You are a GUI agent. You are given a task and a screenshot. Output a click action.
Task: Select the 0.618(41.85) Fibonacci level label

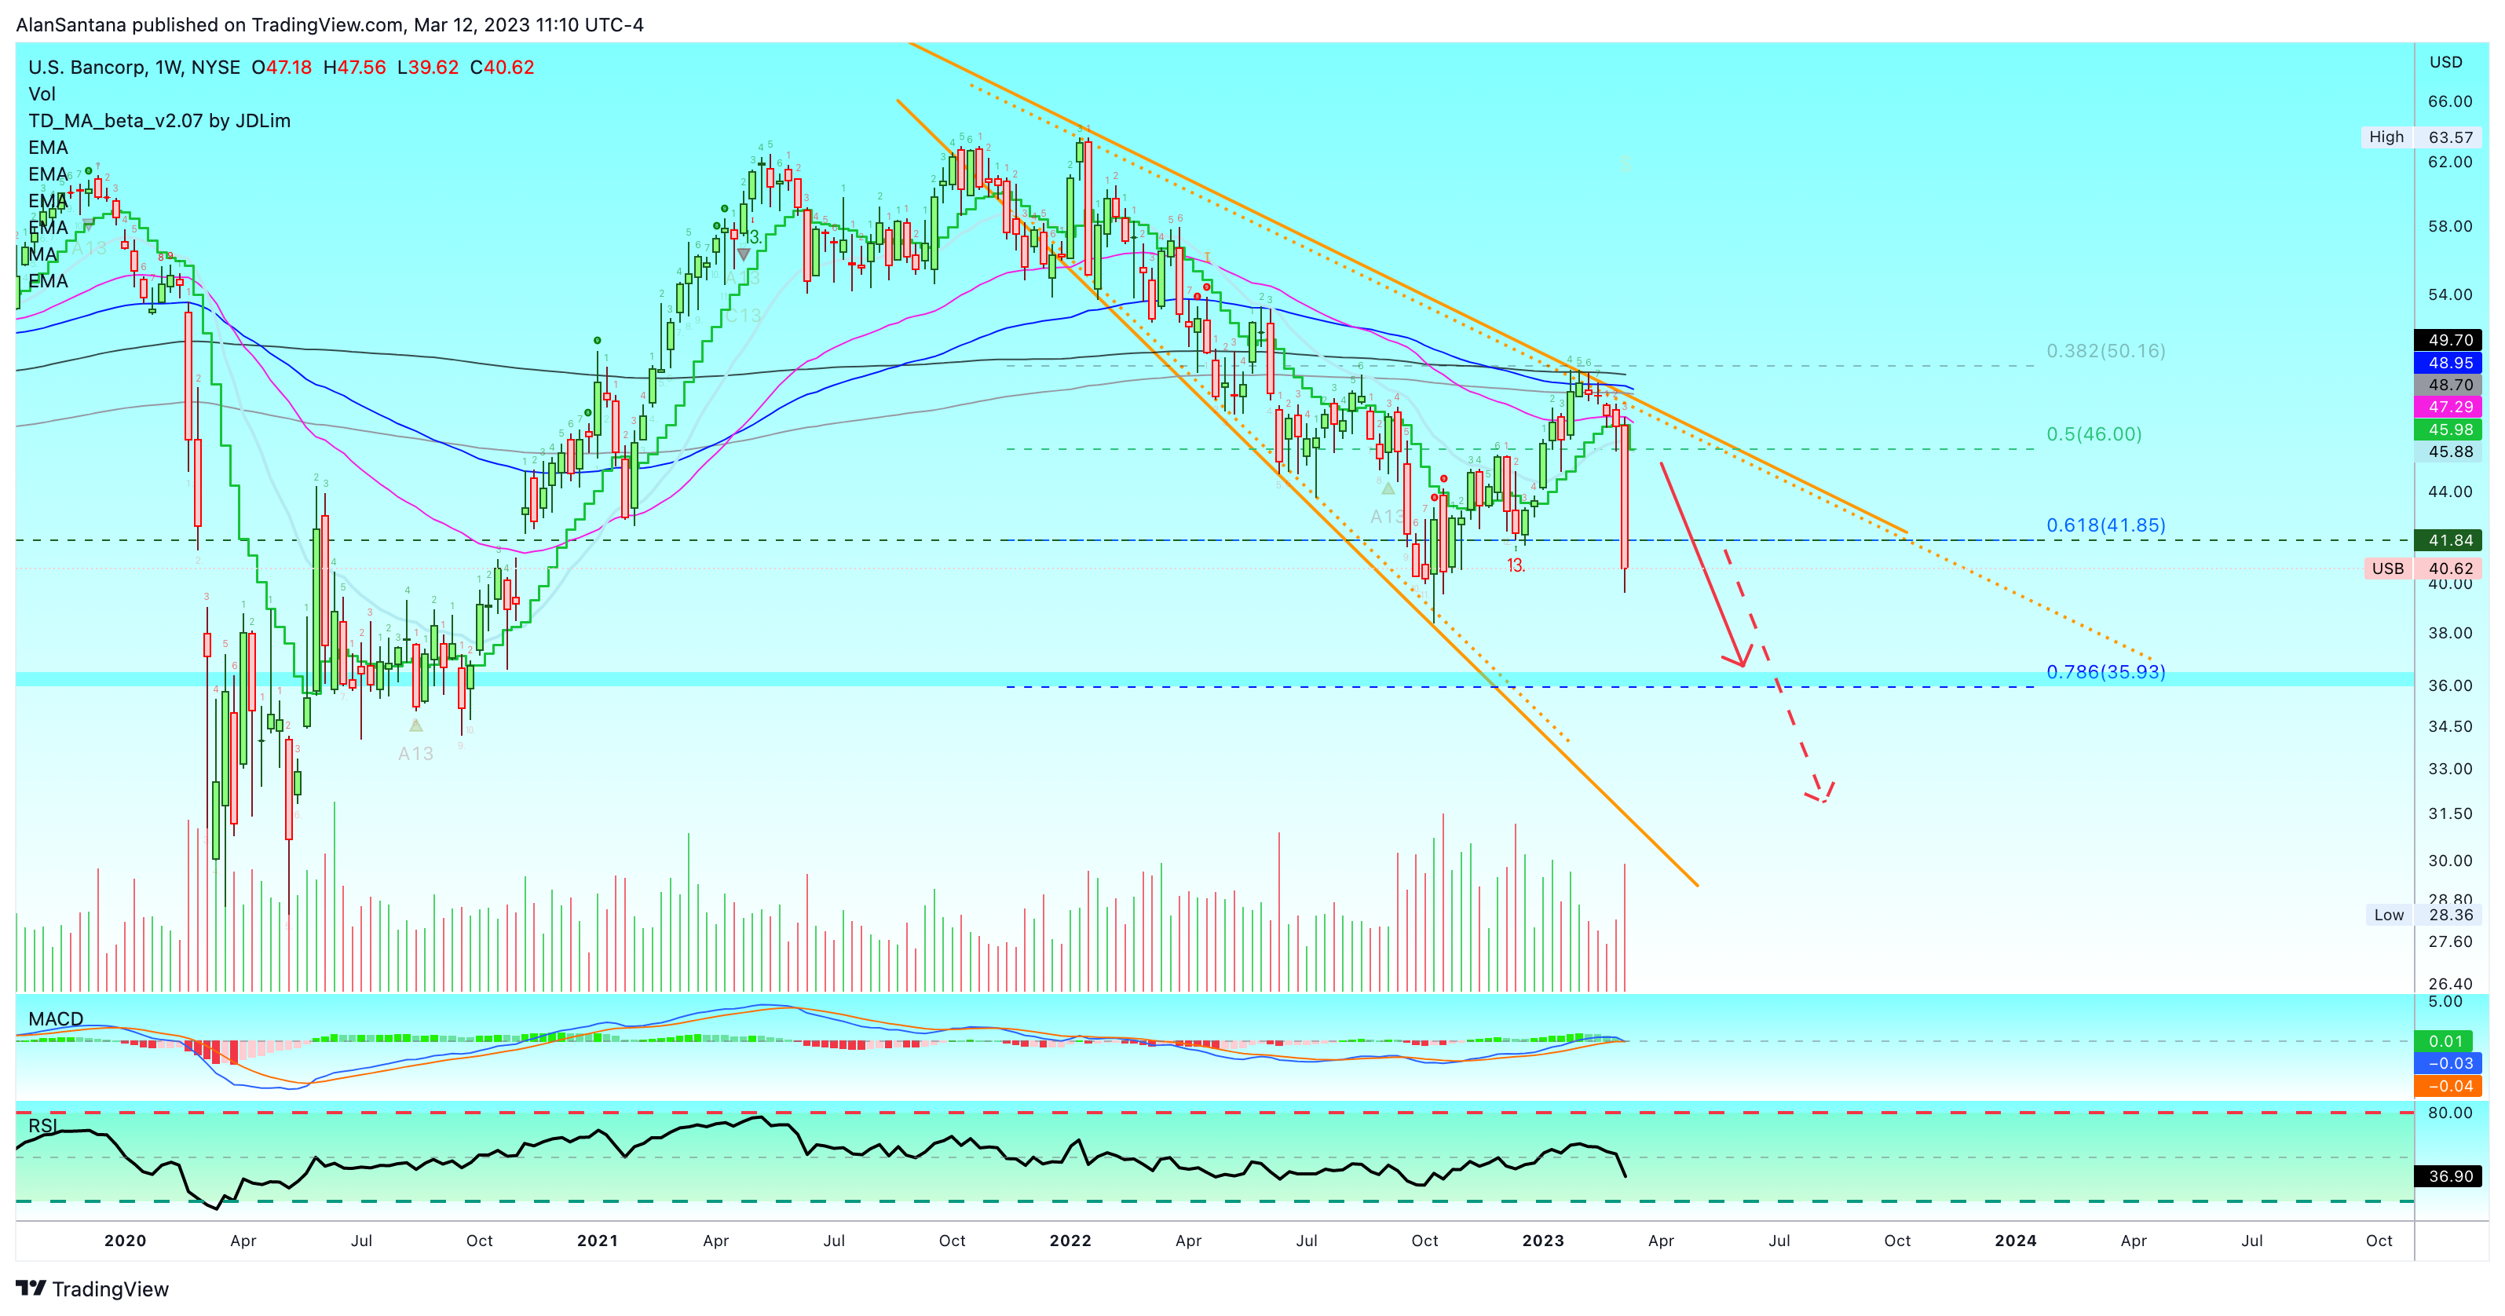coord(2105,525)
